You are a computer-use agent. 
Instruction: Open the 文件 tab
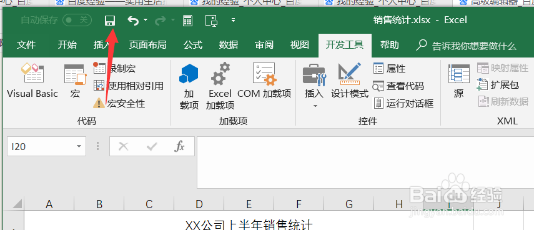point(26,45)
